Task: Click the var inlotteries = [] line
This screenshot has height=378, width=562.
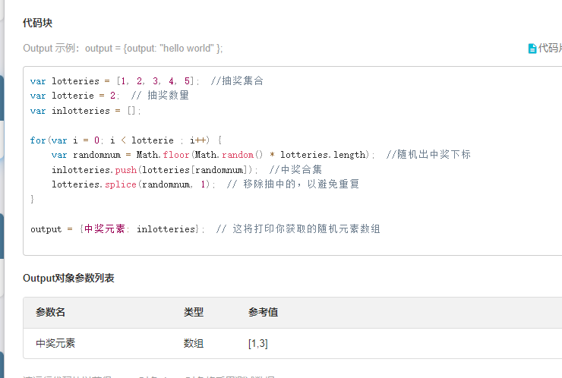Action: [86, 111]
